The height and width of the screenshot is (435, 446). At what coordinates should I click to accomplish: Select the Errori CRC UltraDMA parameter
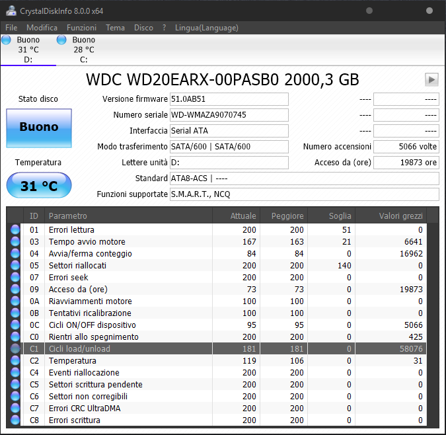[85, 409]
